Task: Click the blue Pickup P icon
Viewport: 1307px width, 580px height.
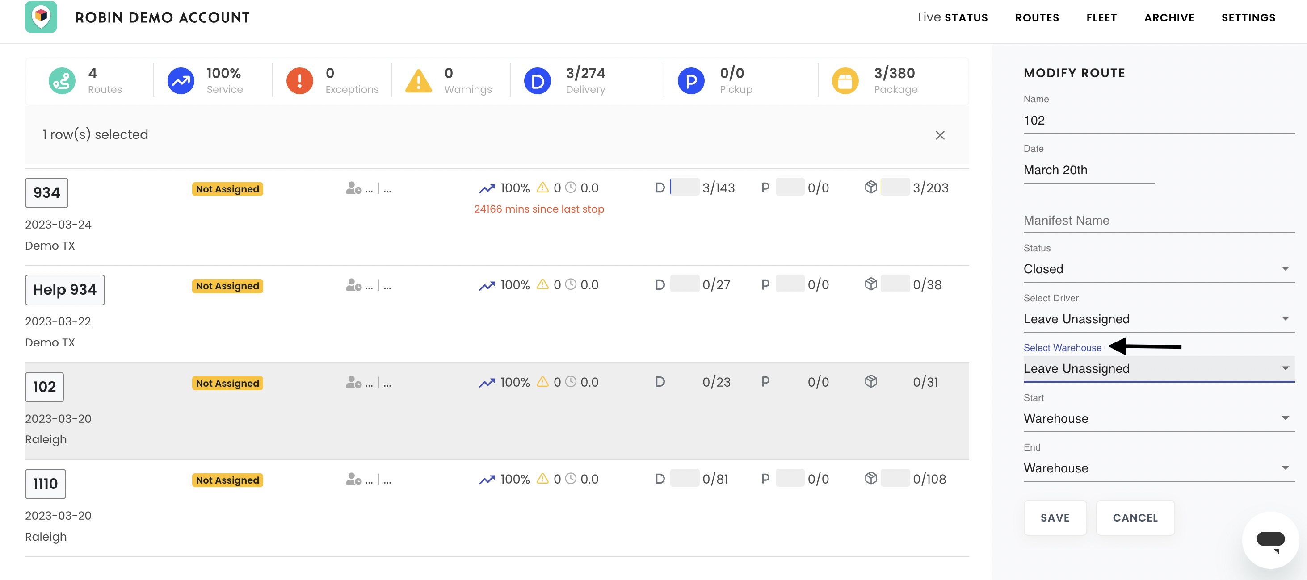Action: point(691,81)
